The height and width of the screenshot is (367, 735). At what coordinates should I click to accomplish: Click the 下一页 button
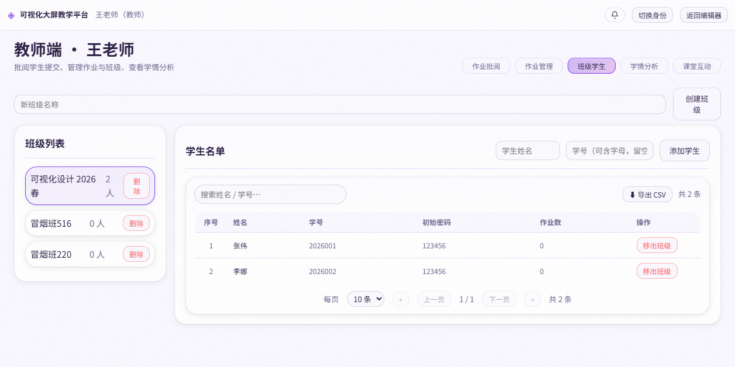[499, 299]
